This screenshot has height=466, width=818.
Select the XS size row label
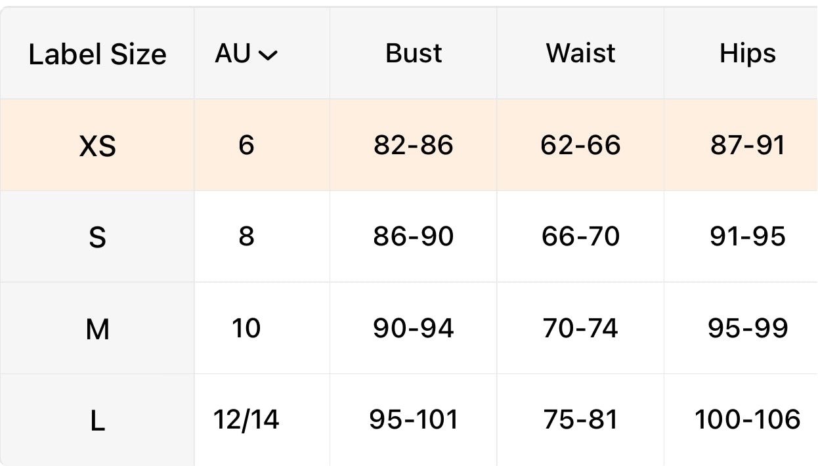(x=97, y=146)
